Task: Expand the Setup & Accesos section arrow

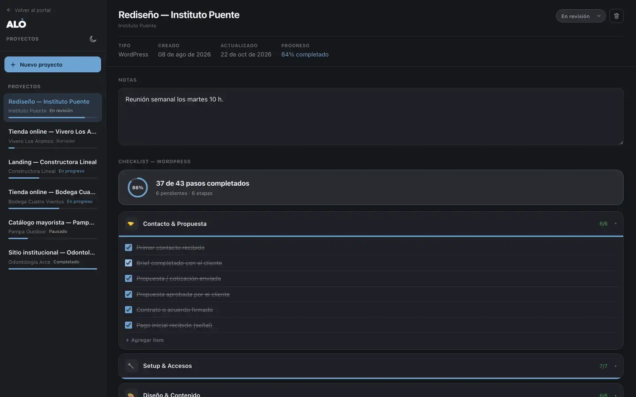Action: point(616,366)
